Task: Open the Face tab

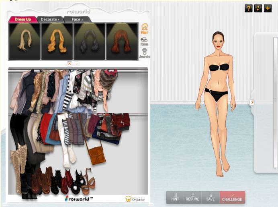Action: coord(77,19)
